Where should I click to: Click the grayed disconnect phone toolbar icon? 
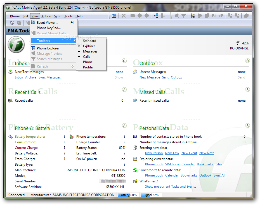pyautogui.click(x=163, y=16)
